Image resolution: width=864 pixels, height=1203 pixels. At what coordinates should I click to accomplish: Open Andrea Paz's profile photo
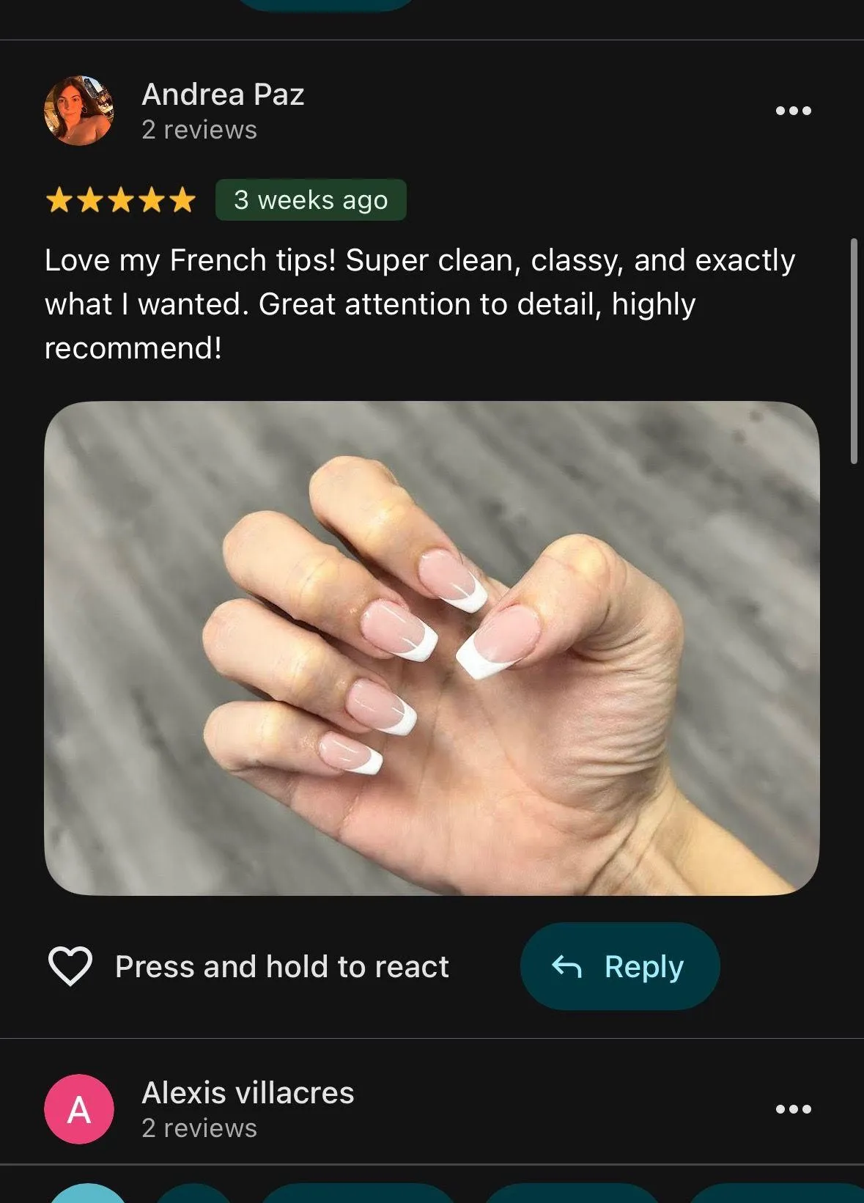tap(79, 111)
